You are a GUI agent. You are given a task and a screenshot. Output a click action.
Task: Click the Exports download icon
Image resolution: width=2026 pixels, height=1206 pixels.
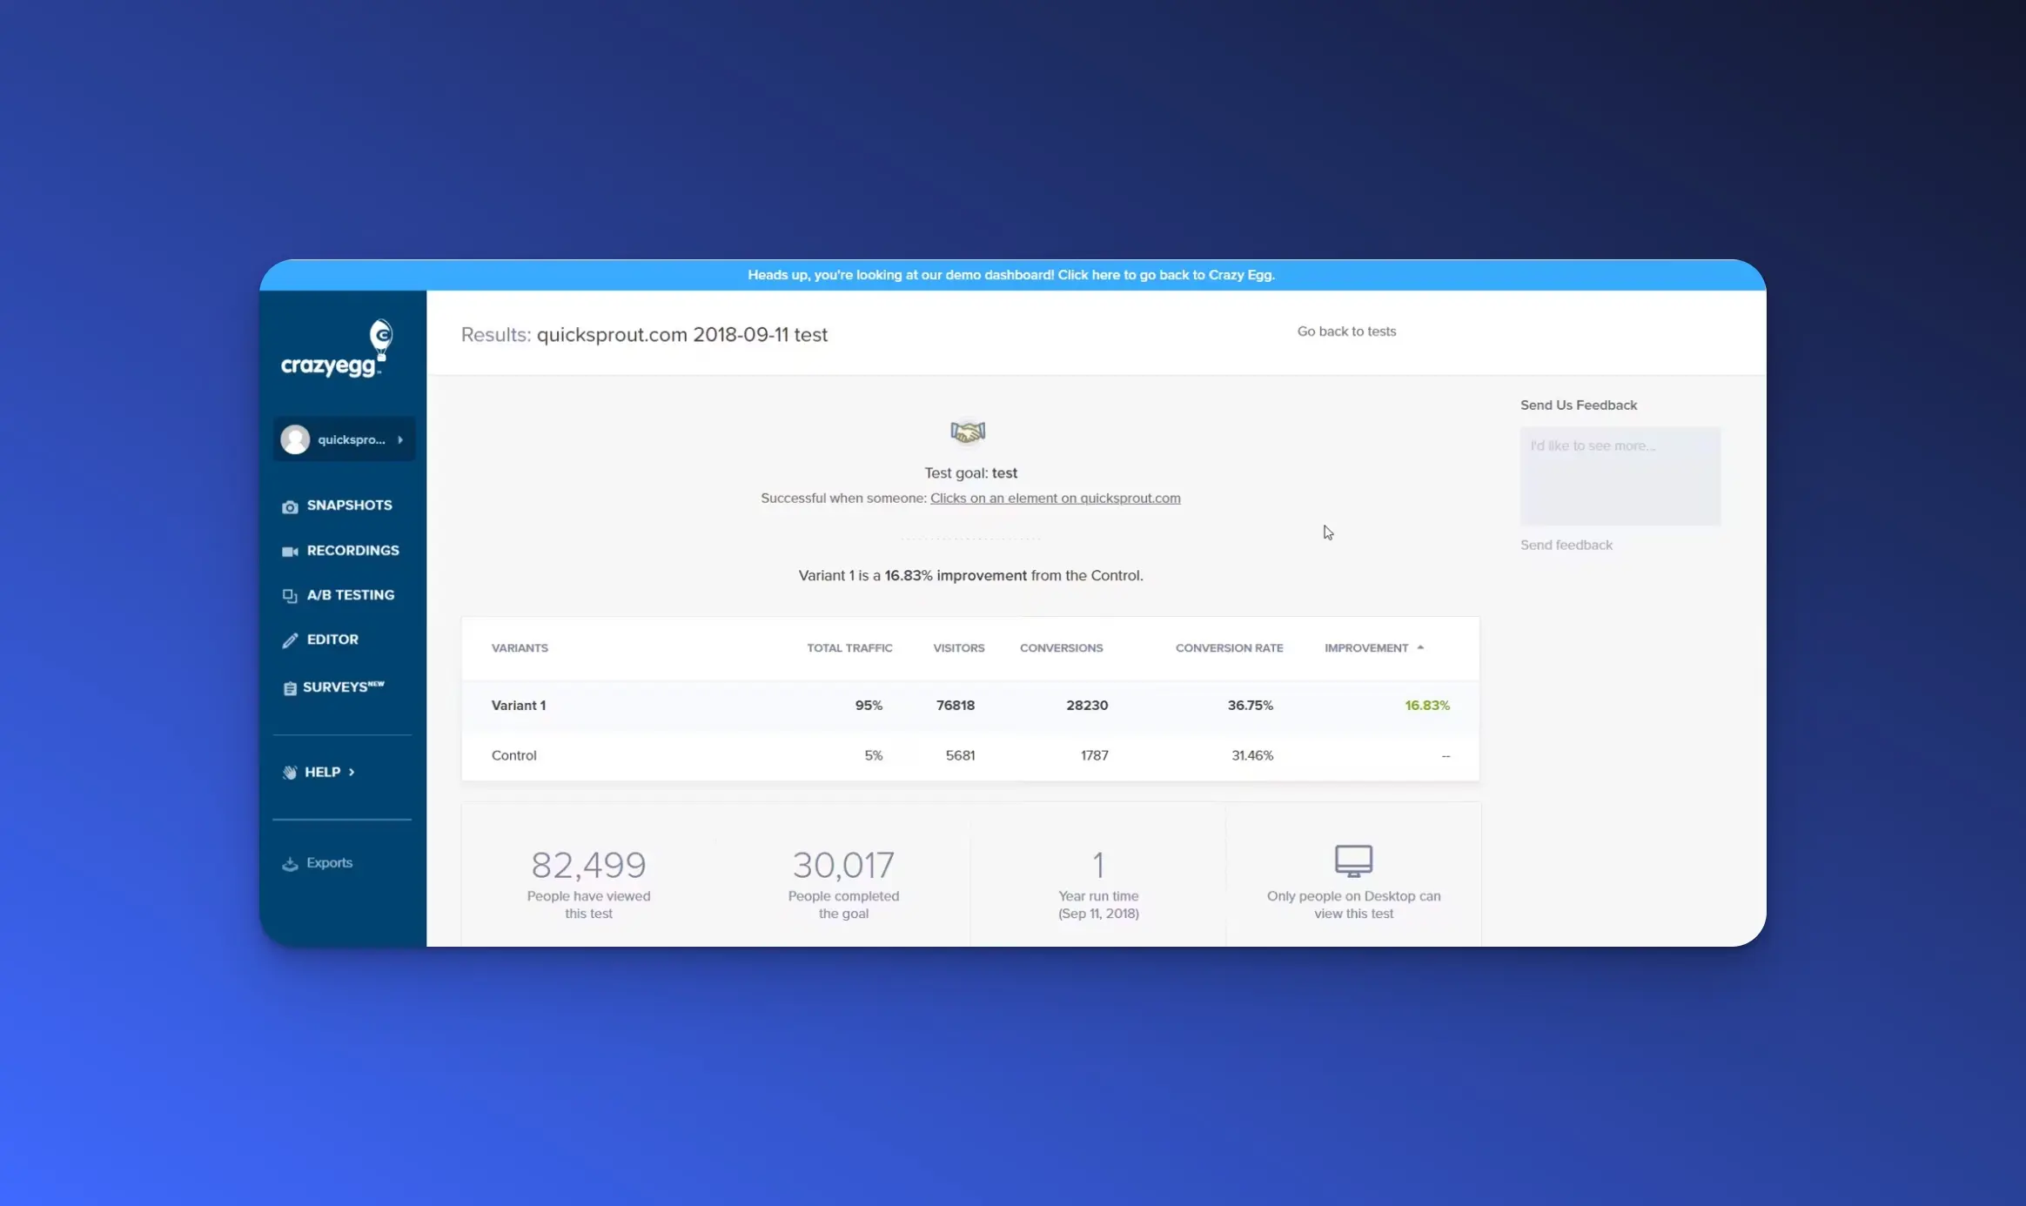click(x=290, y=863)
